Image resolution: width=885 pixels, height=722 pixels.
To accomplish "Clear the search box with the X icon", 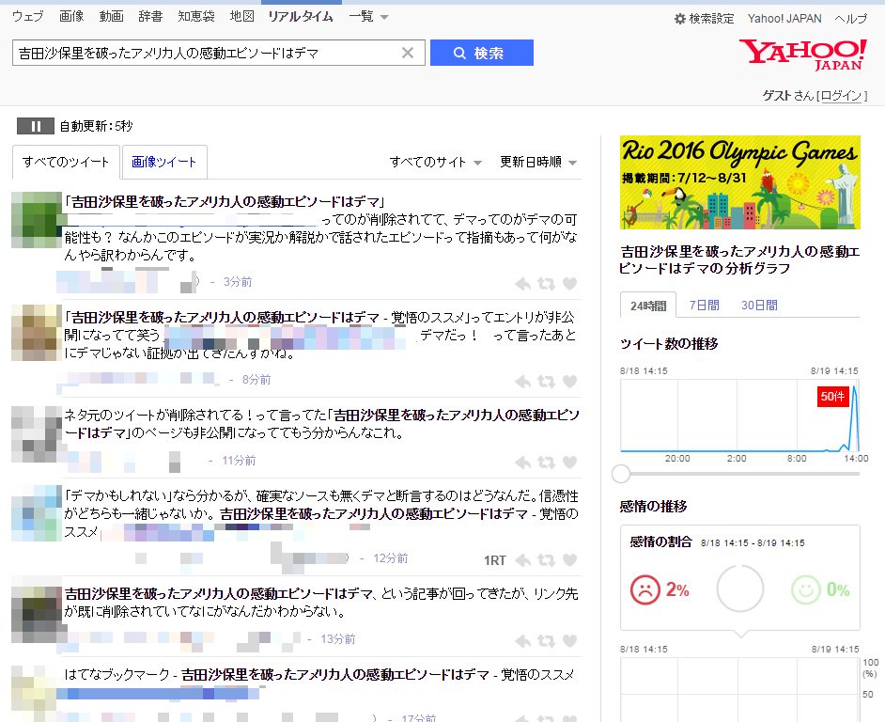I will coord(408,53).
